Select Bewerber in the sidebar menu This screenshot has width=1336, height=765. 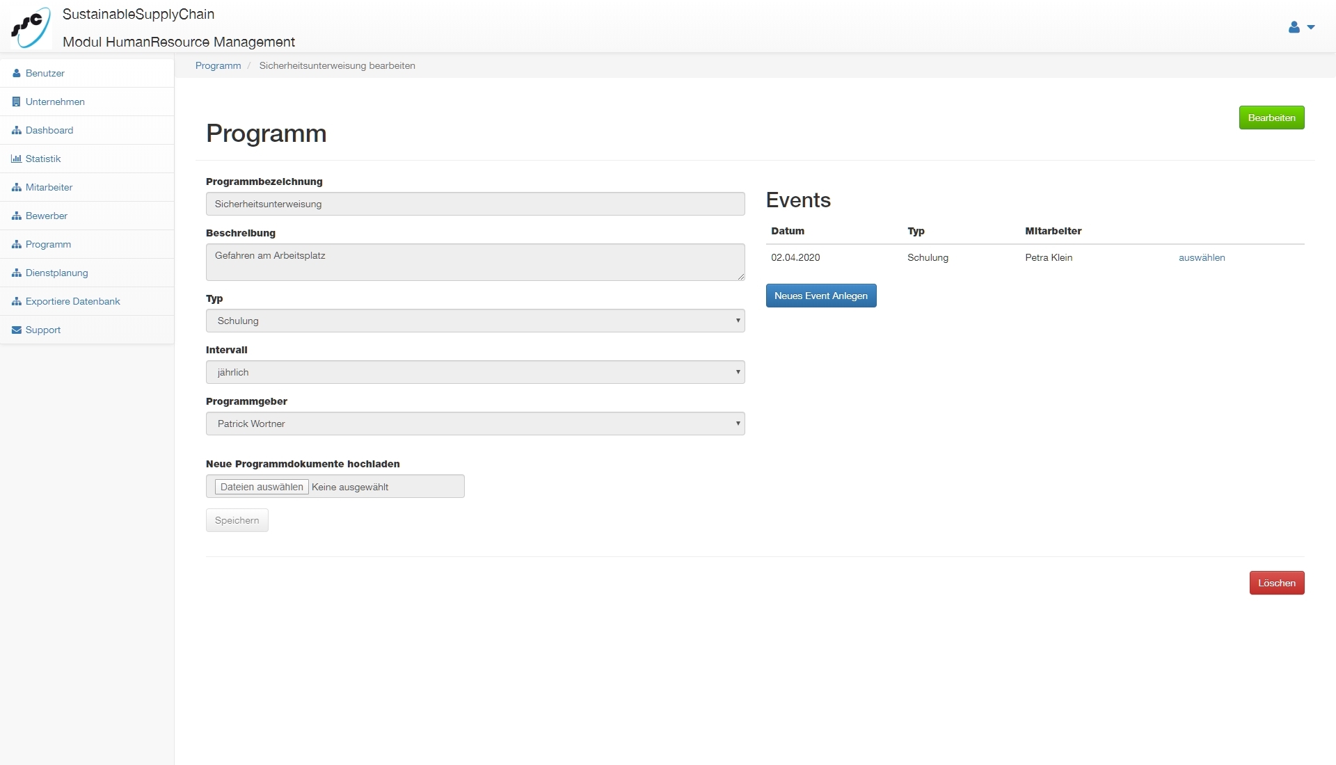click(46, 216)
